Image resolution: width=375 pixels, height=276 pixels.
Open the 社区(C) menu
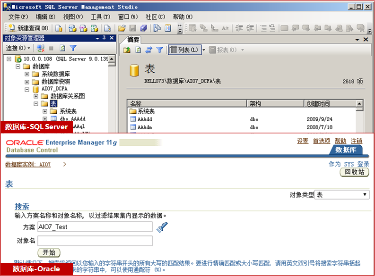click(155, 17)
